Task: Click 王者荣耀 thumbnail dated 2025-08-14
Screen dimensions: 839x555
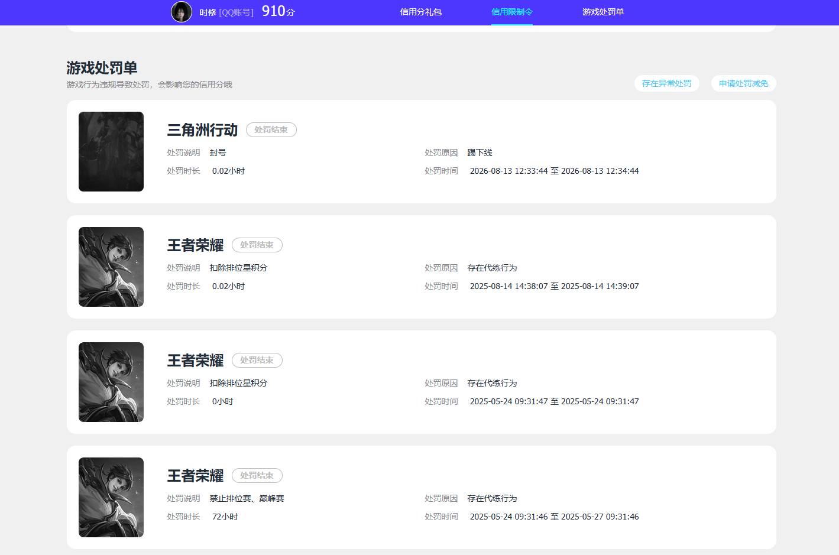Action: click(x=111, y=267)
